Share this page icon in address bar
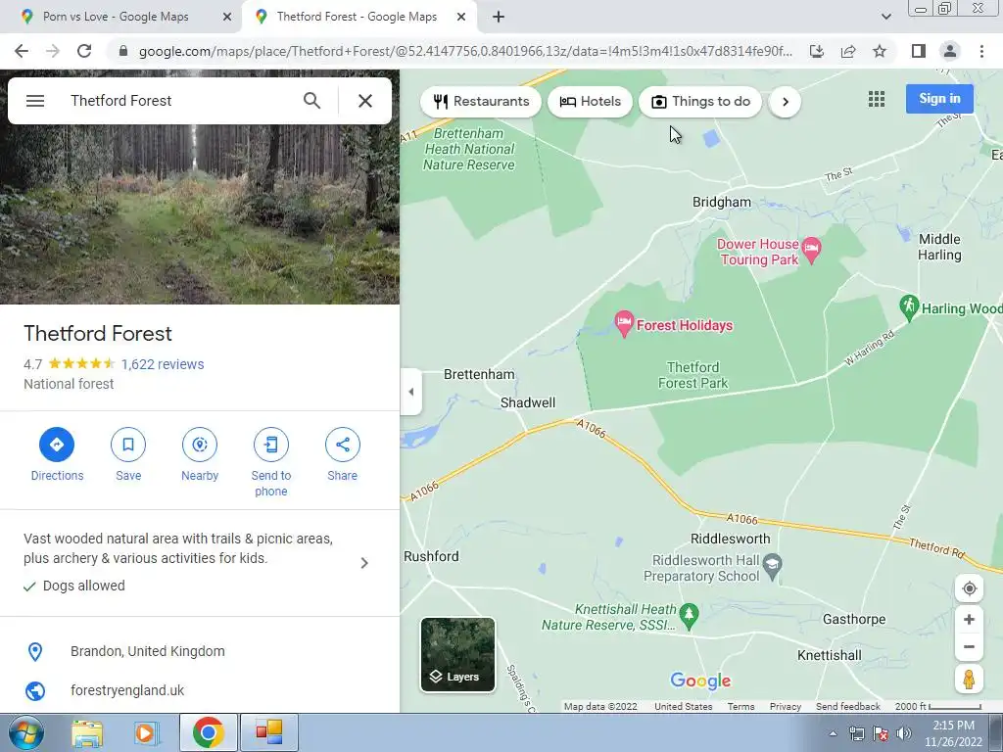 click(x=848, y=51)
